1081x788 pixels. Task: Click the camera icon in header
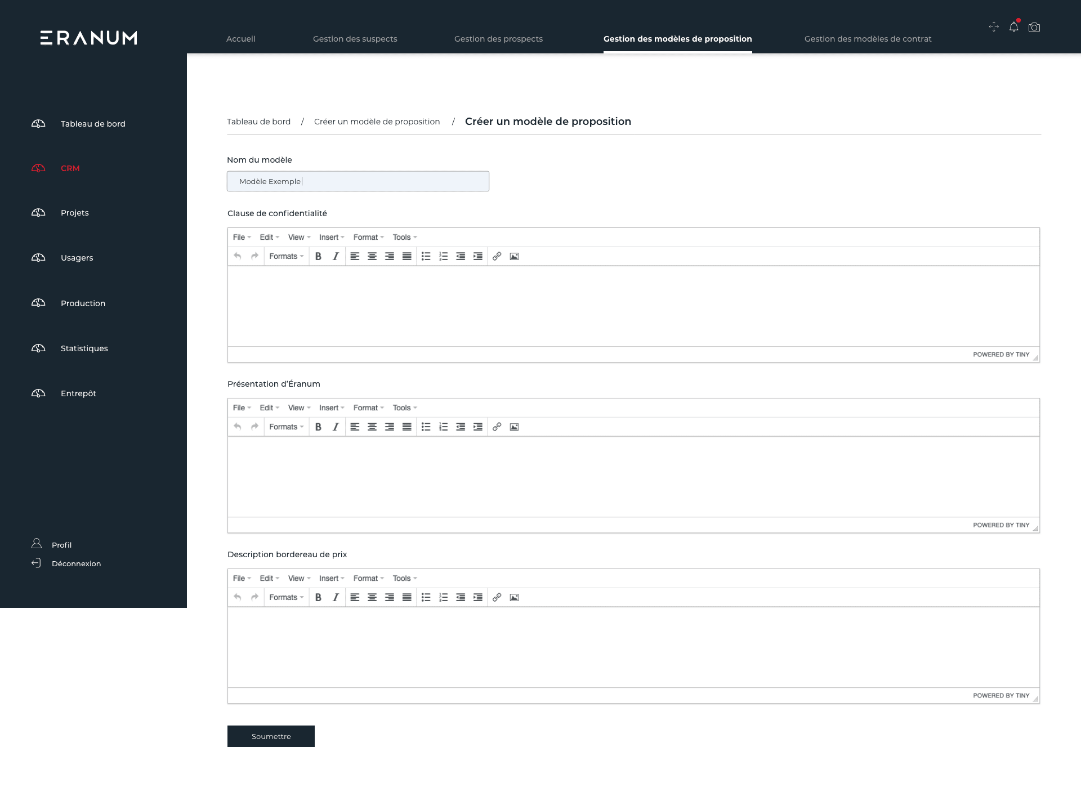pyautogui.click(x=1034, y=27)
